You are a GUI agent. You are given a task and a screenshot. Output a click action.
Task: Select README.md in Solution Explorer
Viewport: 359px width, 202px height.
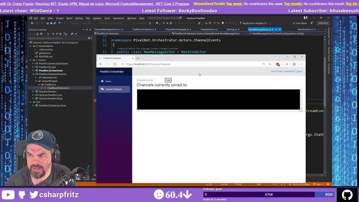coord(45,57)
